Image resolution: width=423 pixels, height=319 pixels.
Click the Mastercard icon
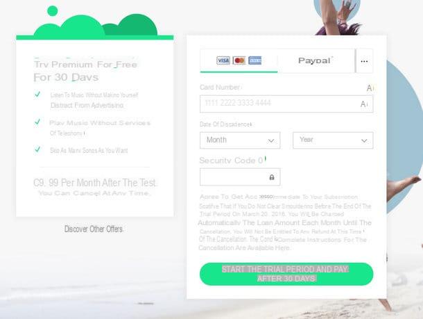click(239, 60)
